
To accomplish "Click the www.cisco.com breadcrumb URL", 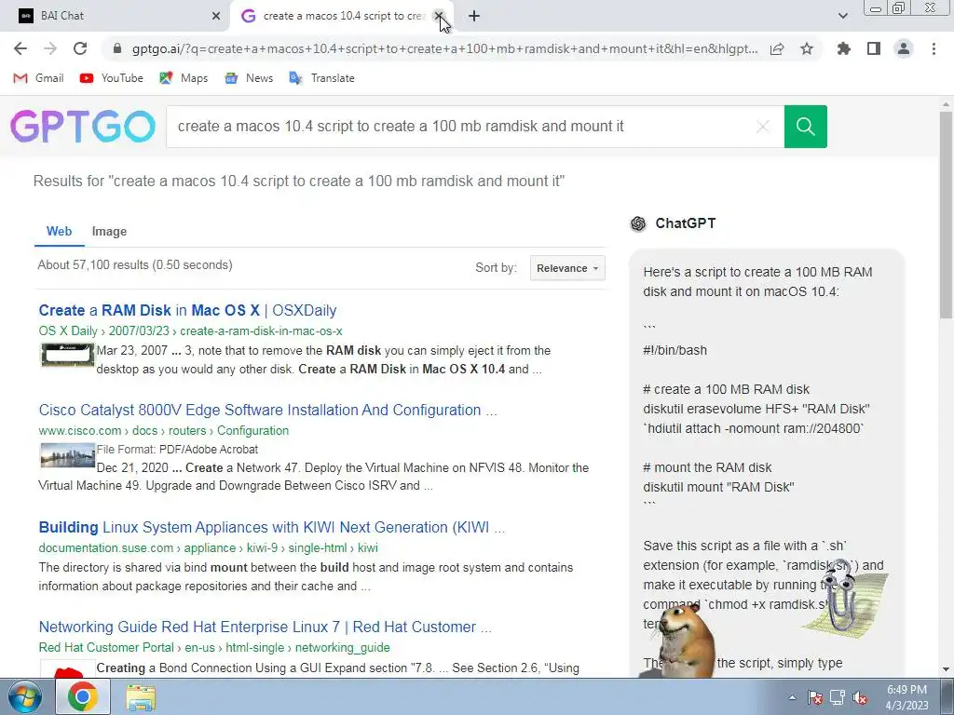I will (164, 430).
